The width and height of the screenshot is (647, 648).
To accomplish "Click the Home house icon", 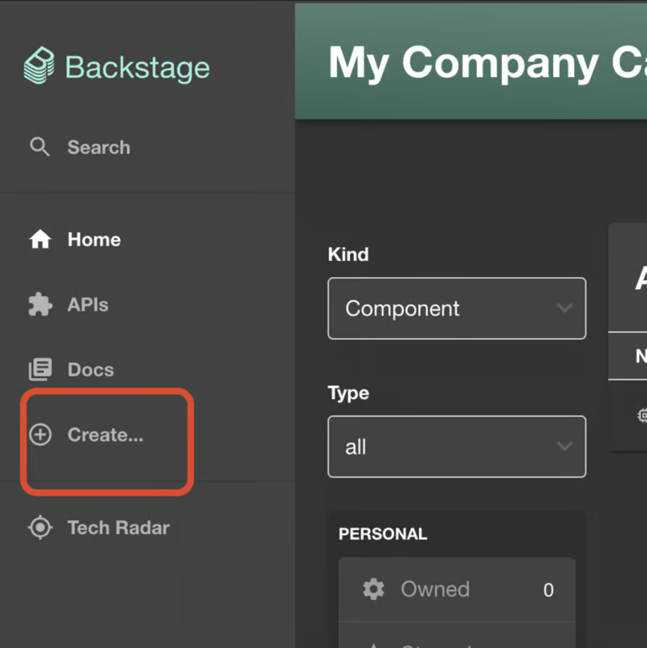I will tap(39, 239).
